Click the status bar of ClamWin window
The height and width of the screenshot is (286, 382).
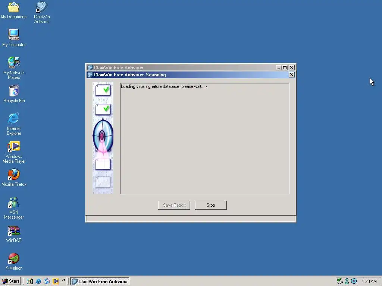click(x=191, y=219)
